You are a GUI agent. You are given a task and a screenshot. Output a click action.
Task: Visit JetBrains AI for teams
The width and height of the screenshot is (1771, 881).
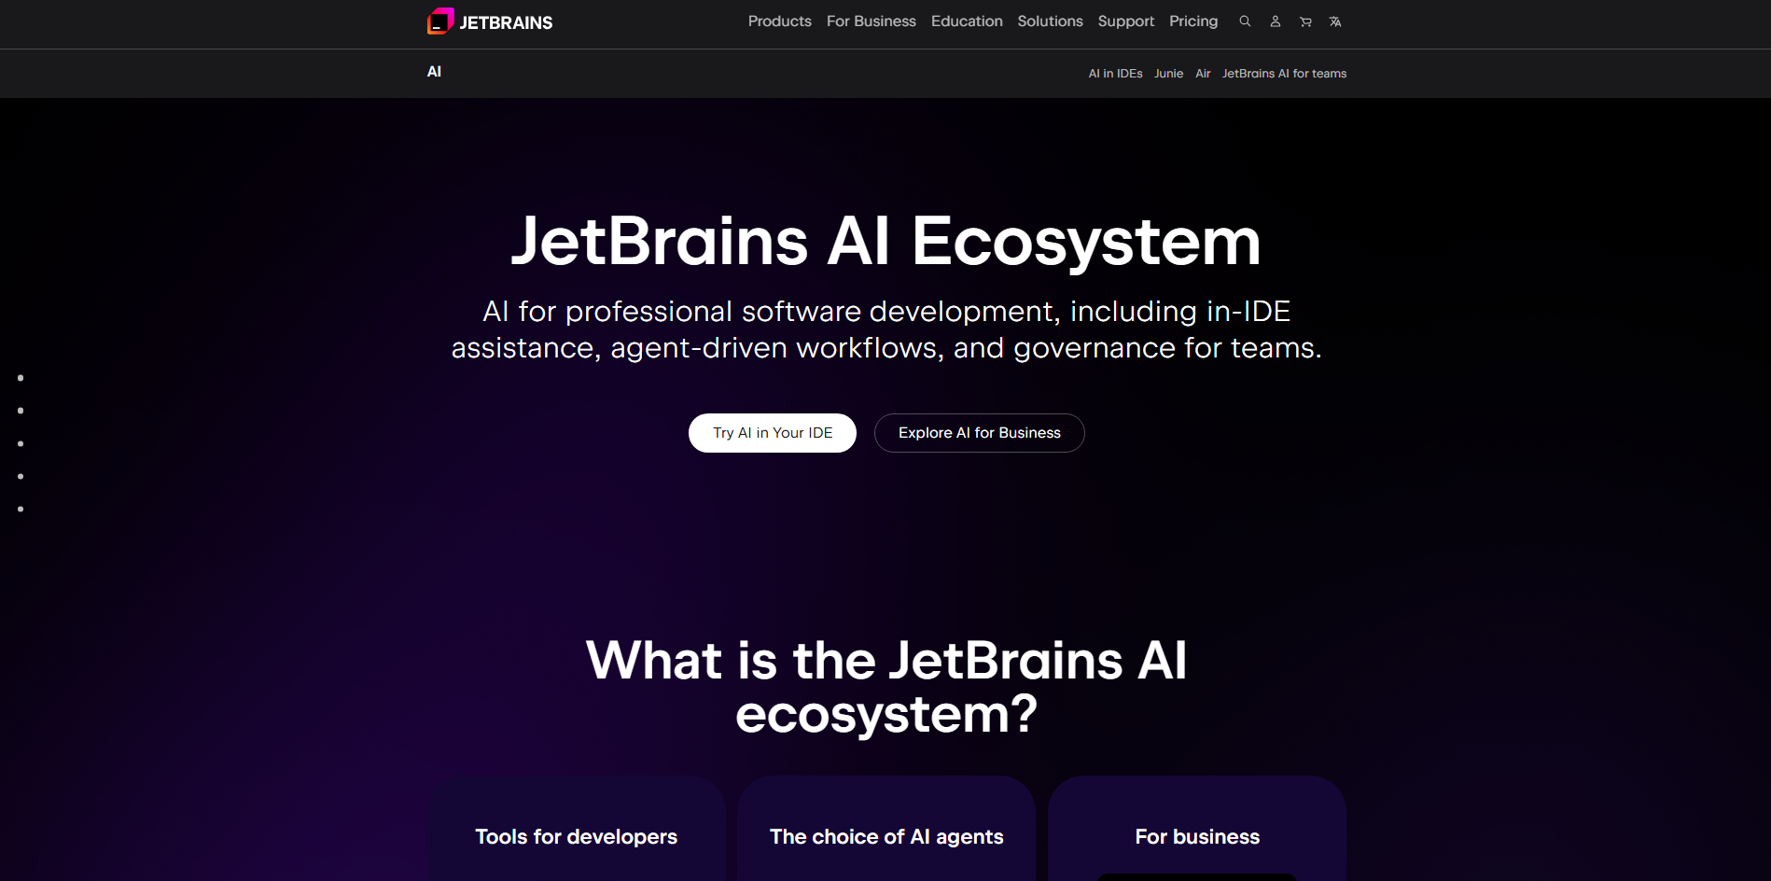[x=1285, y=74]
